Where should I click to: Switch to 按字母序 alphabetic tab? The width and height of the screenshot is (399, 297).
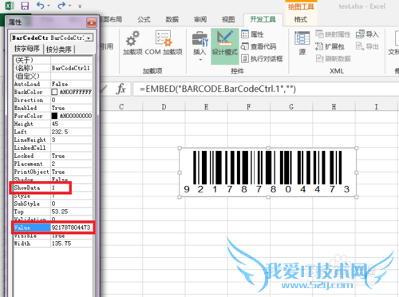click(x=26, y=49)
